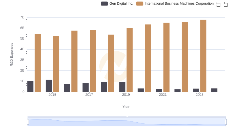Select the 2017 IBM orange bar
Image resolution: width=231 pixels, height=133 pixels.
(93, 61)
